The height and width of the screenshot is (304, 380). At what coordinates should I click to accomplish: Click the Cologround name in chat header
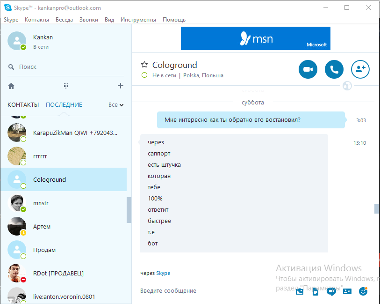(x=174, y=65)
